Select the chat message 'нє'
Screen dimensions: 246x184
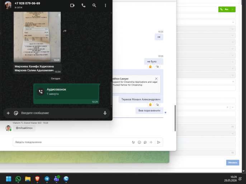[x=159, y=37]
